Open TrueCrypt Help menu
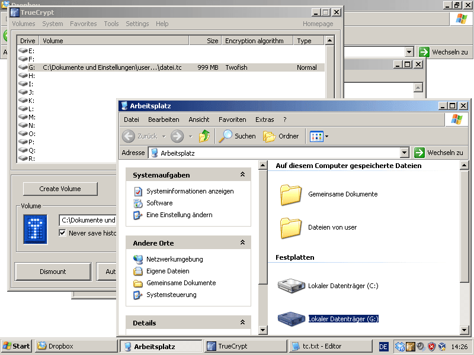 tap(162, 24)
